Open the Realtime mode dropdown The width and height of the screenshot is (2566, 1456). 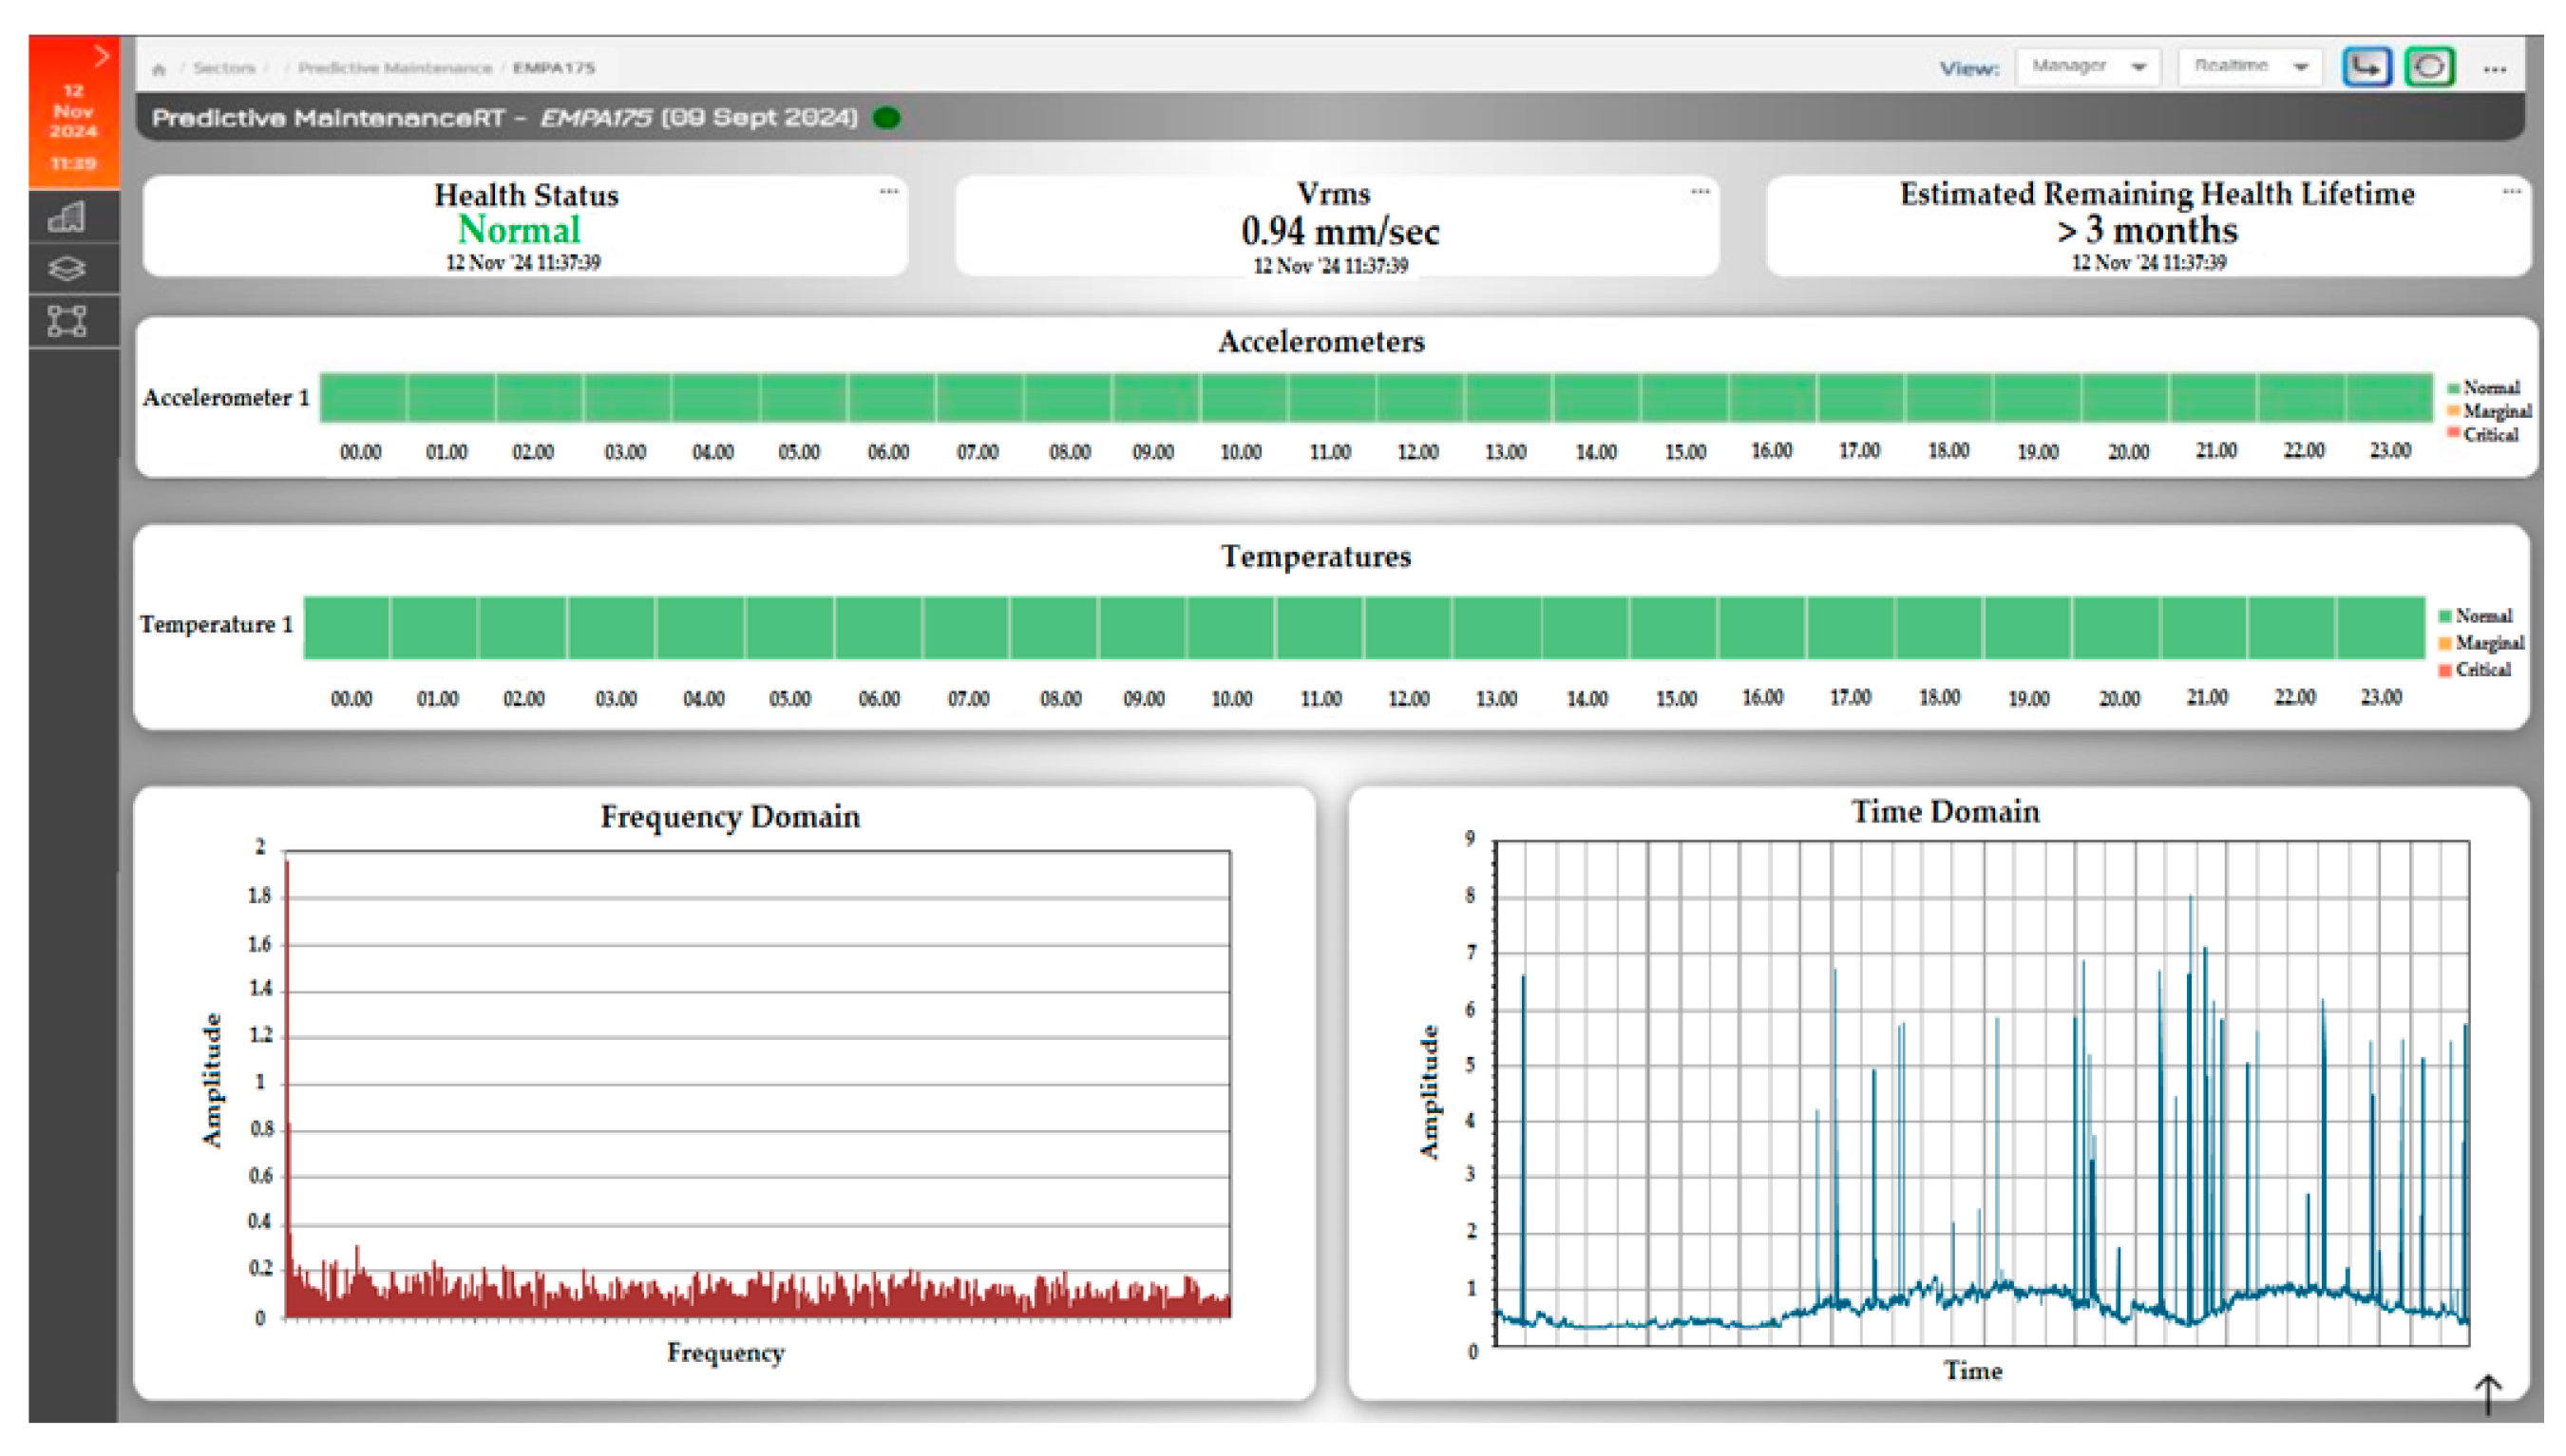(x=2249, y=67)
